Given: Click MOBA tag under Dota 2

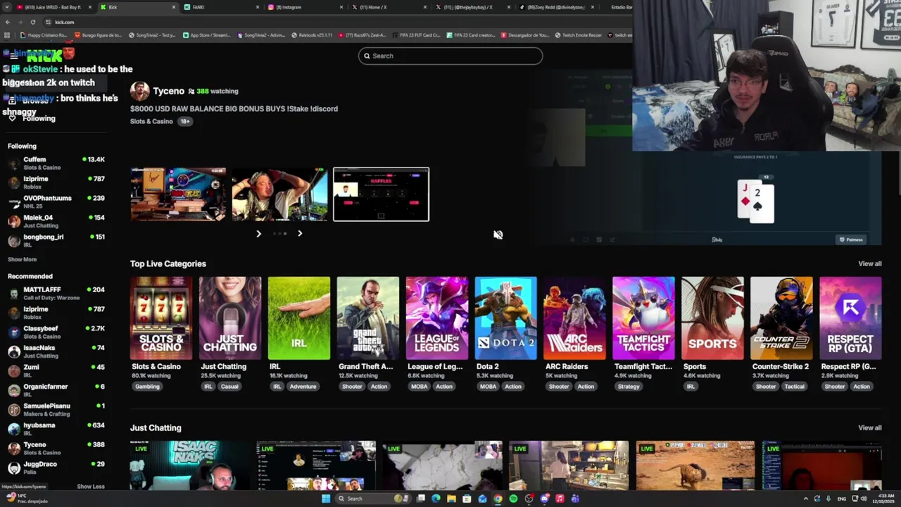Looking at the screenshot, I should click(x=488, y=387).
